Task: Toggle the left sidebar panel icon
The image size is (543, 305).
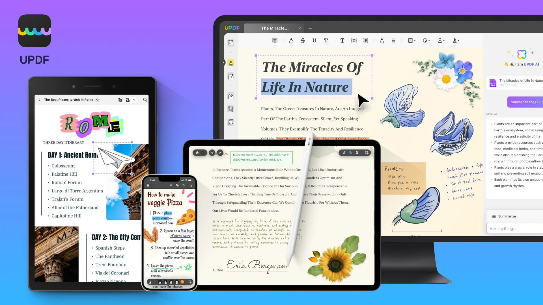Action: coord(230,42)
